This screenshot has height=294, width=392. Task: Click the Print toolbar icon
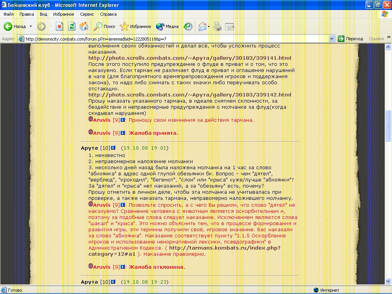coord(217,26)
